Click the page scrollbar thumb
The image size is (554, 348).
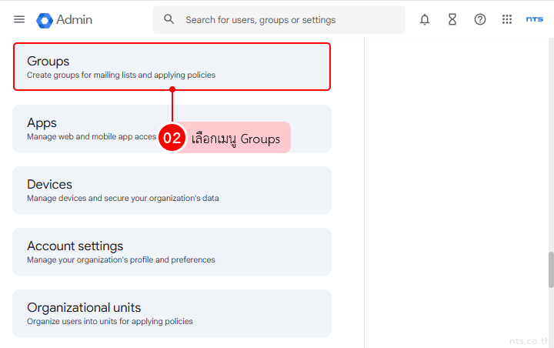[550, 269]
